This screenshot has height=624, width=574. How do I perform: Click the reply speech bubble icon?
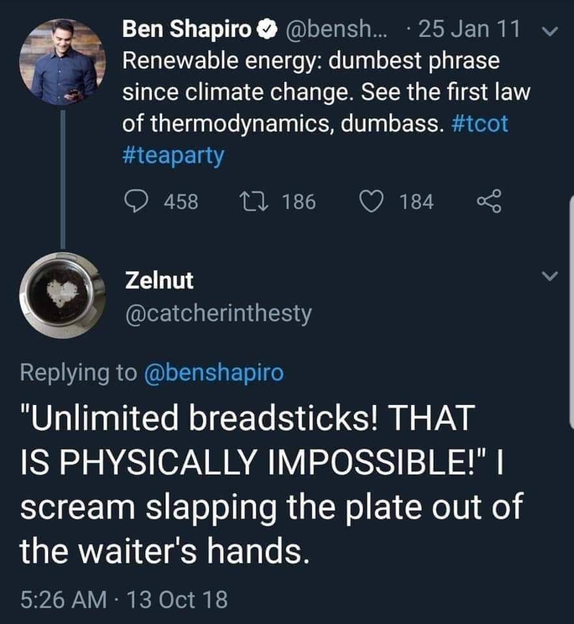[136, 202]
